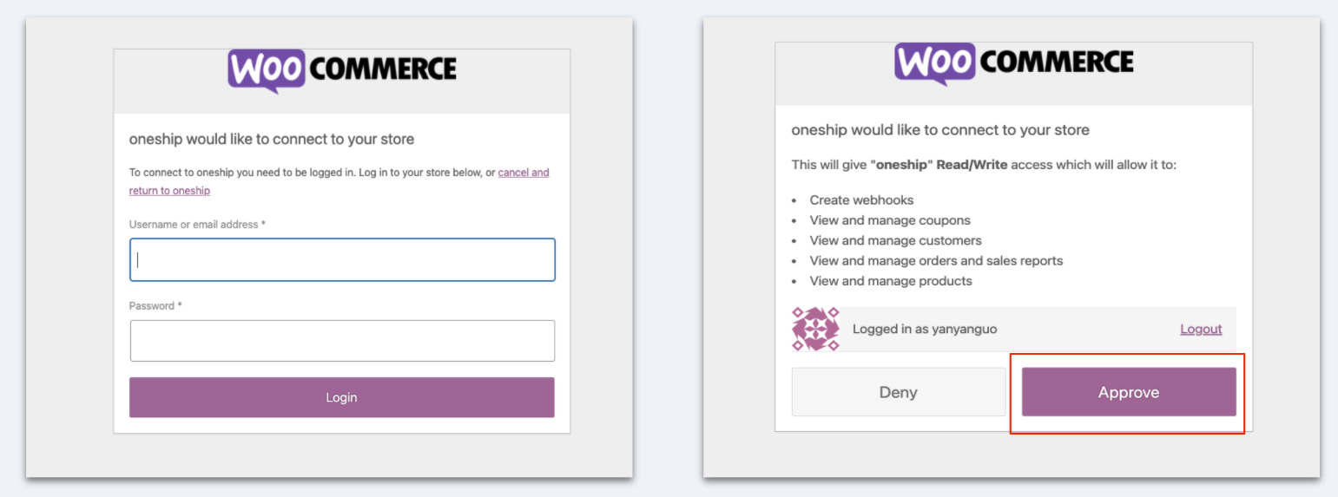Click the bold 'Read/Write' access text
The image size is (1338, 497).
(x=972, y=164)
